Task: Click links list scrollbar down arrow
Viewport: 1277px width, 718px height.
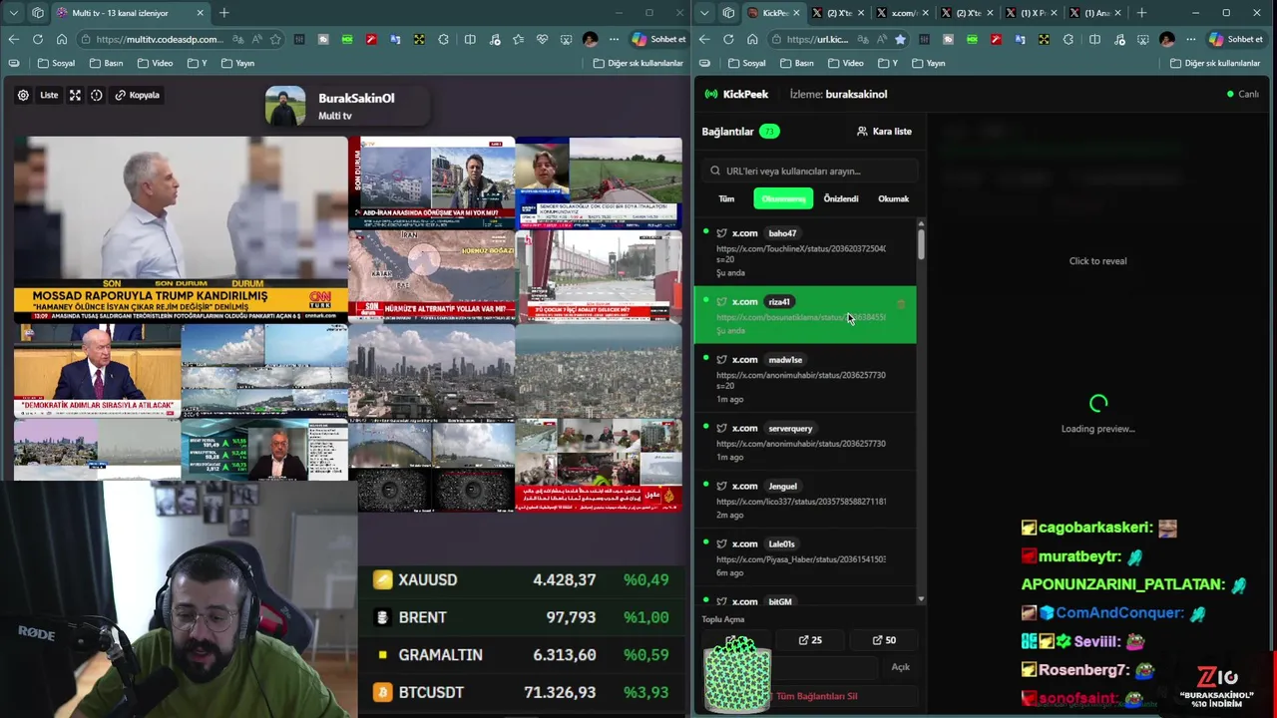Action: pyautogui.click(x=921, y=599)
